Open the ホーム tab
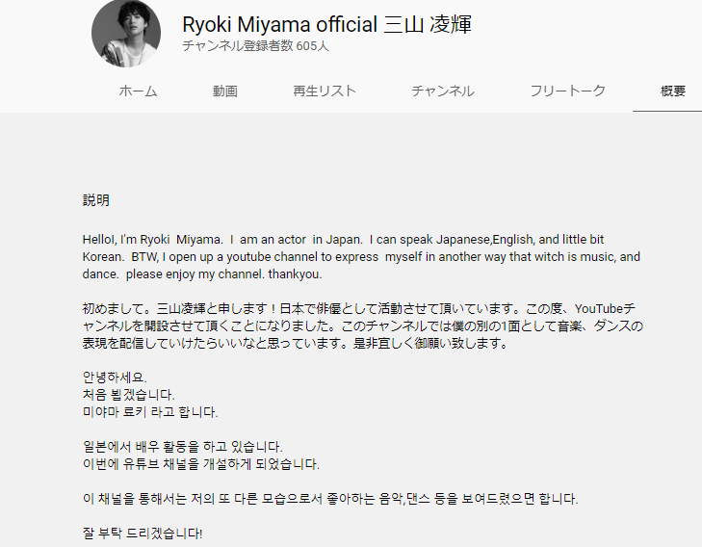 (138, 91)
